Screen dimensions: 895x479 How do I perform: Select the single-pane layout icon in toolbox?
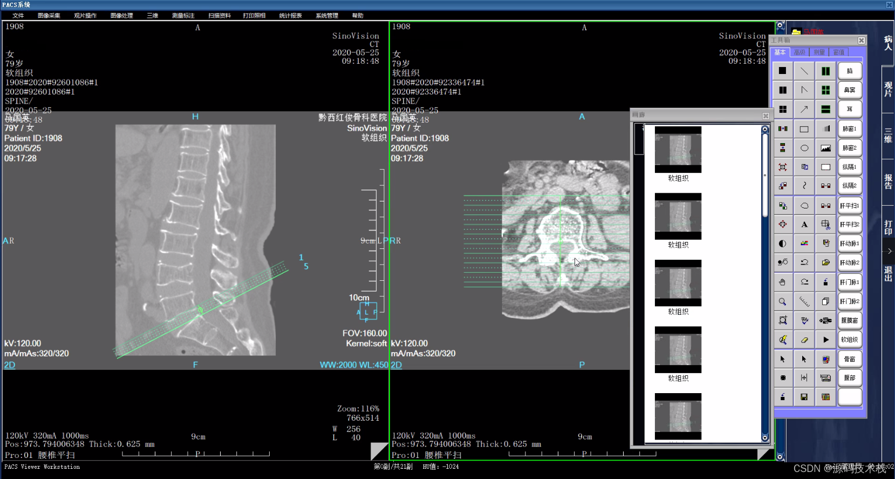(x=782, y=71)
